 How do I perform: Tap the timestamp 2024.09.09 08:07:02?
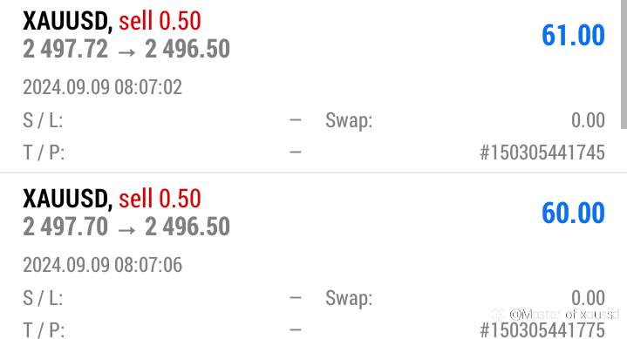point(102,87)
